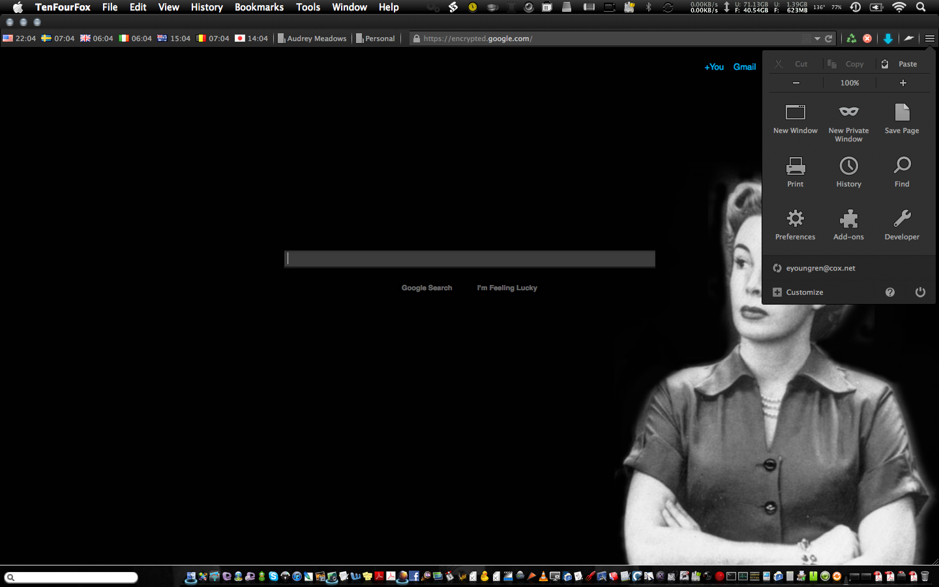Open the Edit menu

138,7
